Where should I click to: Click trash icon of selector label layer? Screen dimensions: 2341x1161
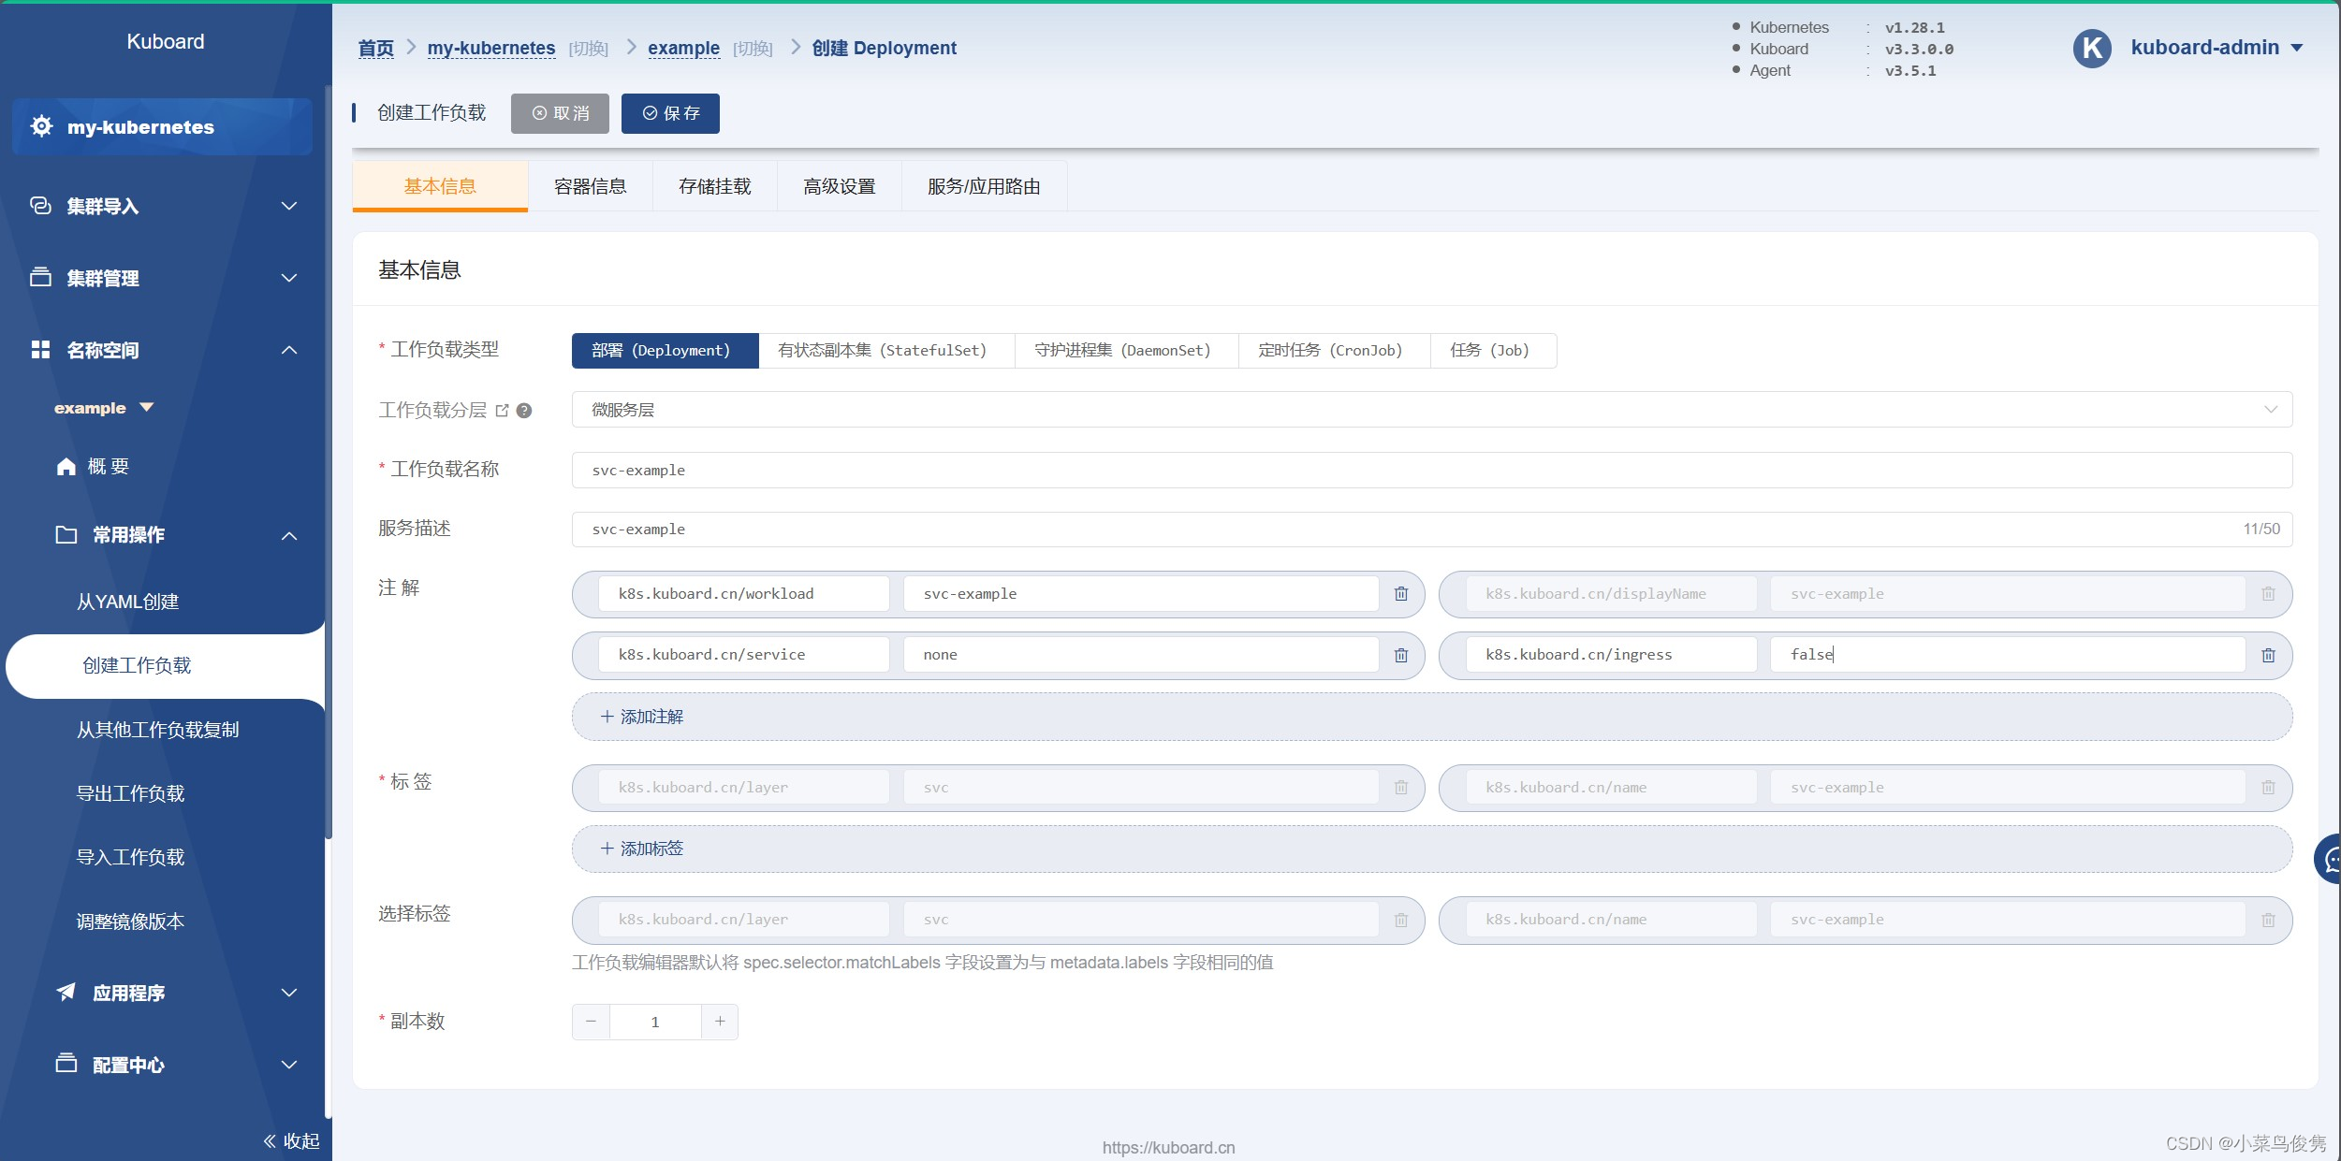coord(1401,920)
